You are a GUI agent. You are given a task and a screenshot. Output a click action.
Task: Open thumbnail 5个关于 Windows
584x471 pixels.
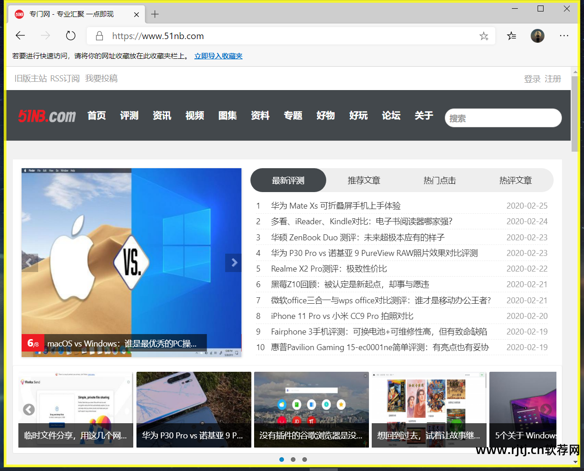[523, 409]
